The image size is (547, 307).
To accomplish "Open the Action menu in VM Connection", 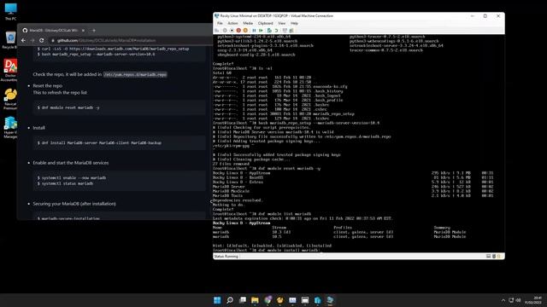I will [232, 23].
